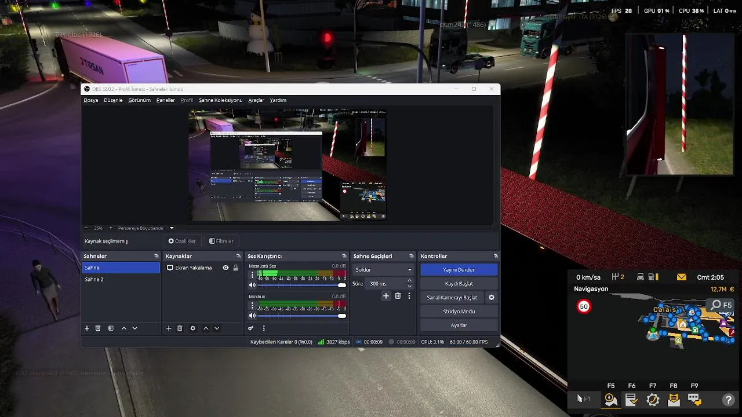Click Yayını Durdur button
The height and width of the screenshot is (417, 742).
point(459,270)
